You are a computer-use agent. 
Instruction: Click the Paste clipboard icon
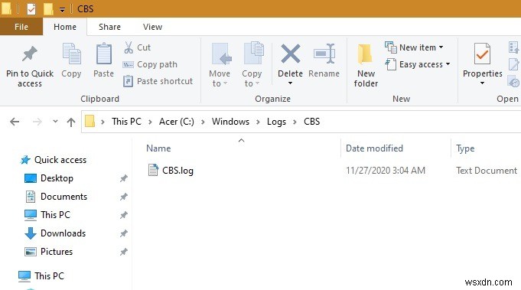(x=104, y=54)
